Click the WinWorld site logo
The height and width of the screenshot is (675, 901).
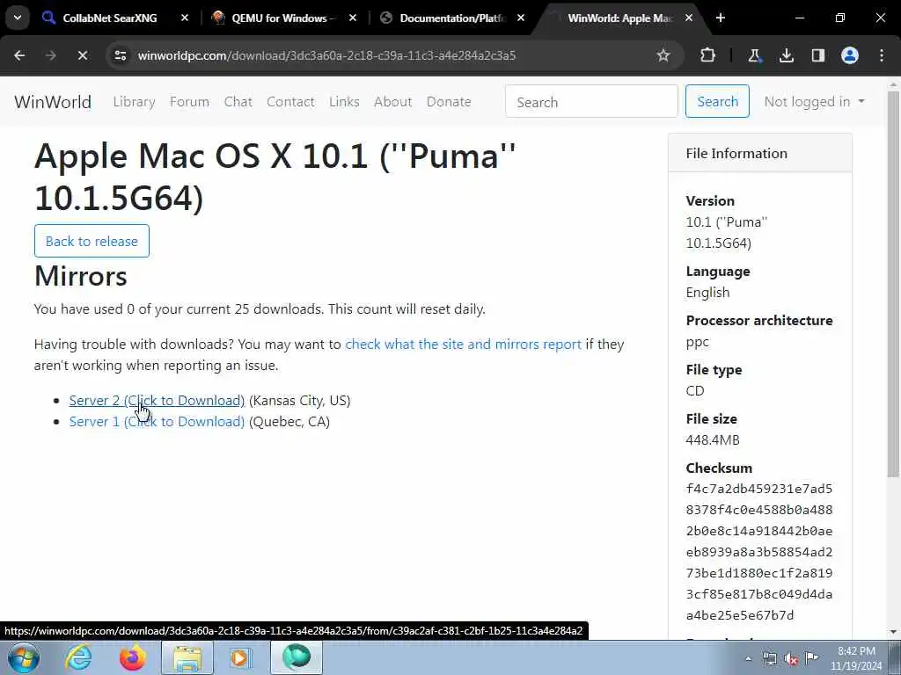click(x=53, y=102)
